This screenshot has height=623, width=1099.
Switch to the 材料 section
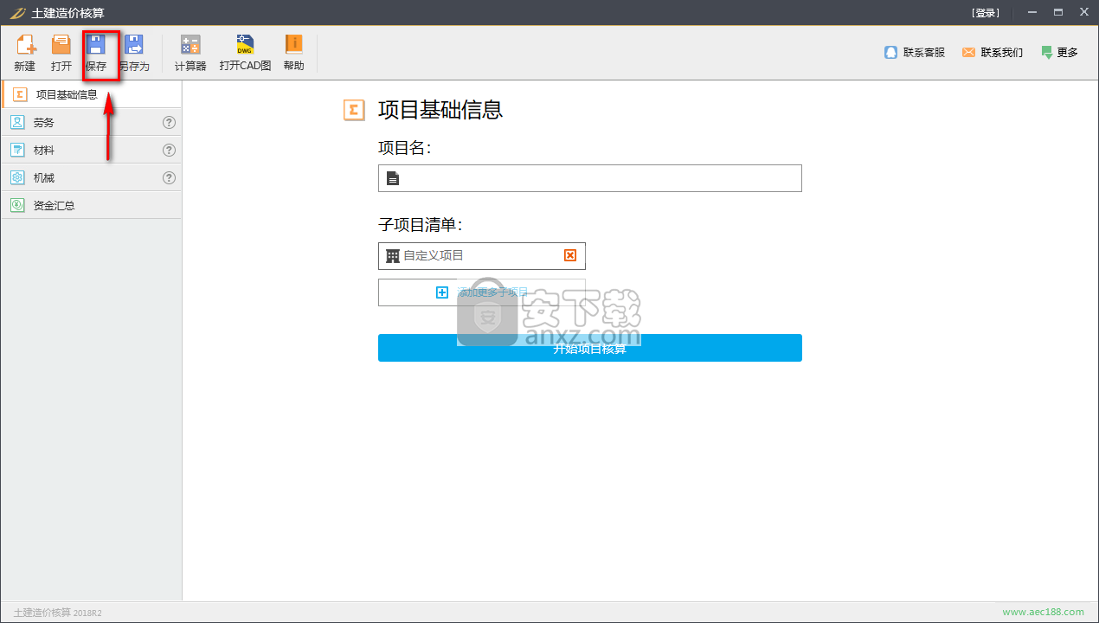tap(91, 151)
